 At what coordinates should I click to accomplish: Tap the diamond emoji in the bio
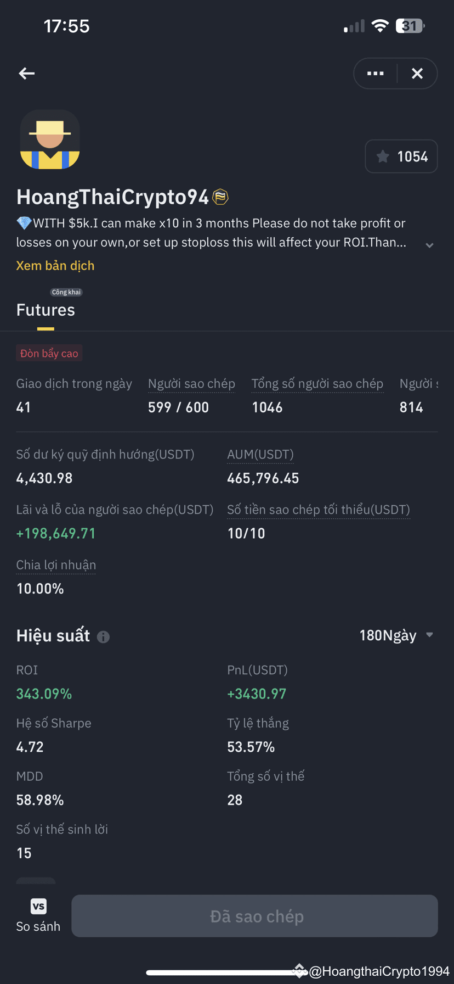(x=24, y=223)
